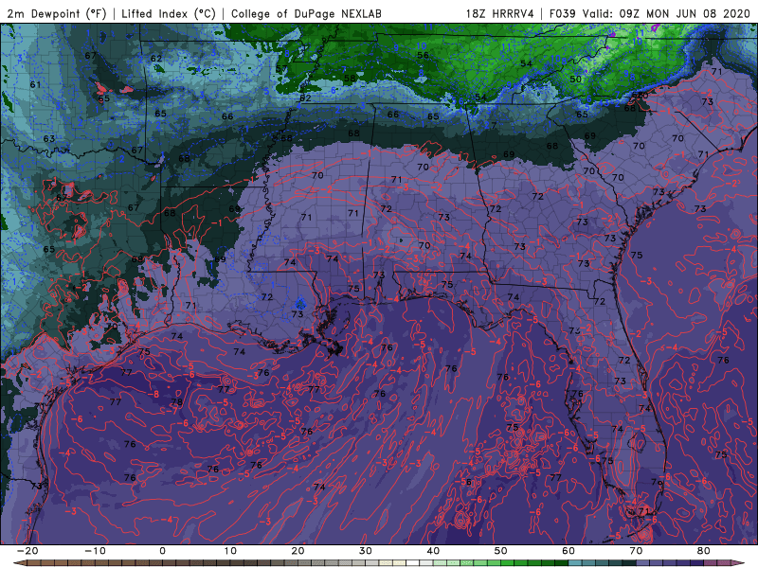Click the "10" colorbar tick label
The height and width of the screenshot is (568, 758).
(x=230, y=551)
